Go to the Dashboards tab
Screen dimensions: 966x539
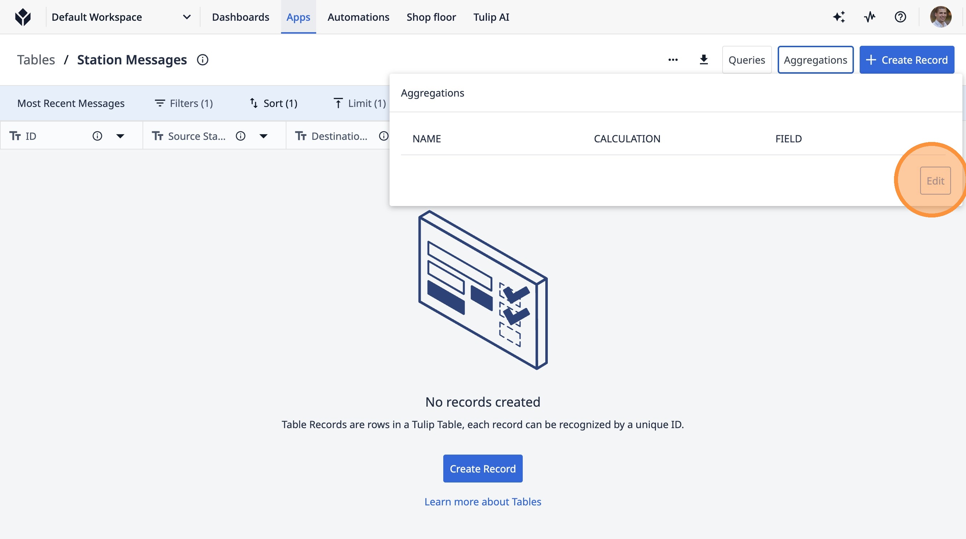pyautogui.click(x=240, y=17)
